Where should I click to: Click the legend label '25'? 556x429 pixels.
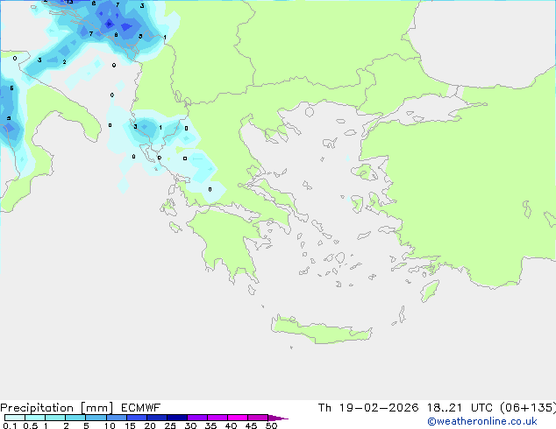click(x=170, y=425)
